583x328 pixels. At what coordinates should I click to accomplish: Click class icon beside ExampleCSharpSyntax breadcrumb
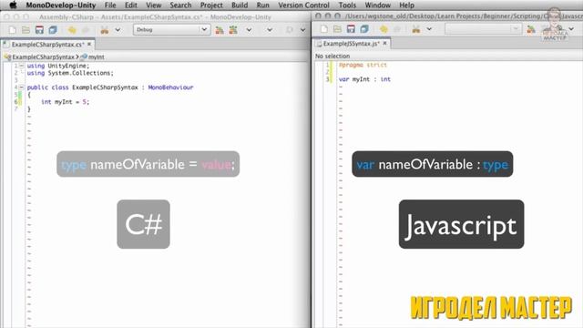tap(7, 56)
